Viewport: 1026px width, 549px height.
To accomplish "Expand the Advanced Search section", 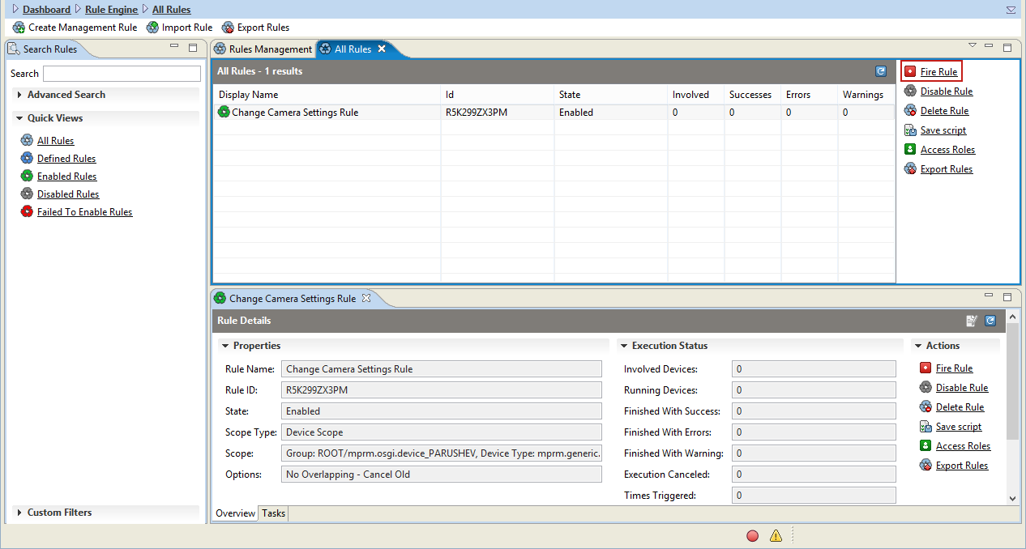I will (x=20, y=95).
